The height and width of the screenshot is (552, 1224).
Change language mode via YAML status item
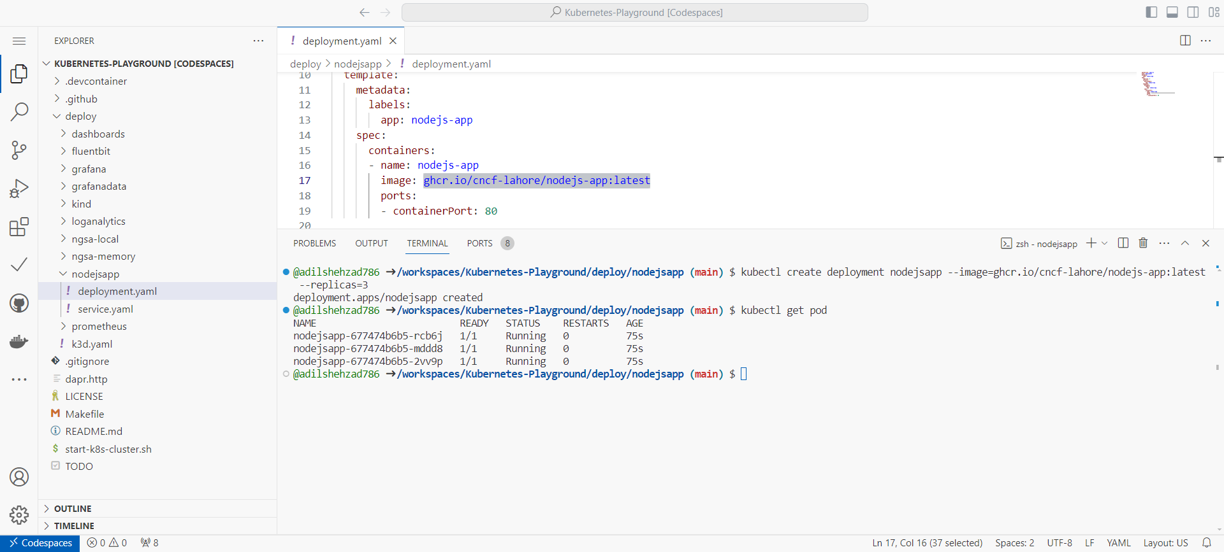point(1119,543)
